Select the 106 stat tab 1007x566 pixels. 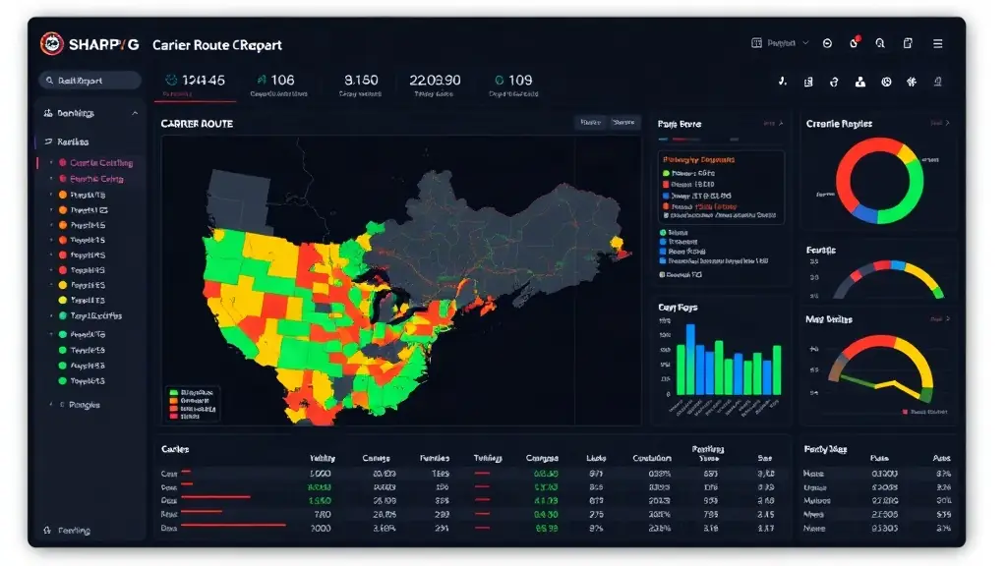pyautogui.click(x=277, y=85)
